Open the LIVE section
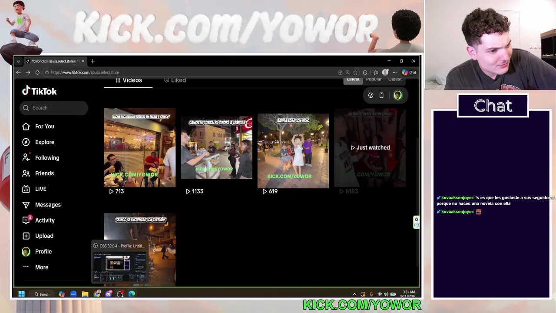The image size is (556, 313). pyautogui.click(x=34, y=189)
